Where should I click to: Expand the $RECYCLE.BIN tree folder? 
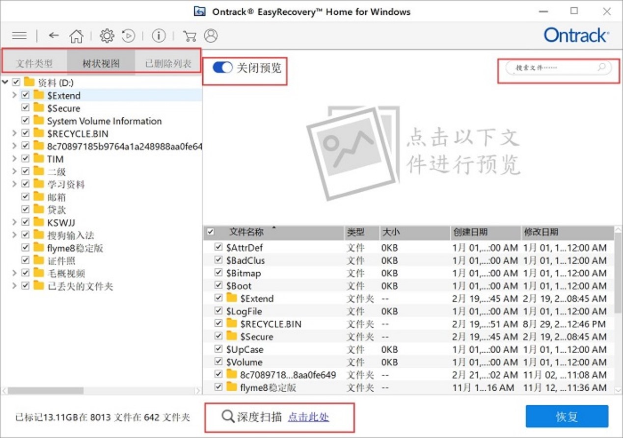click(14, 133)
